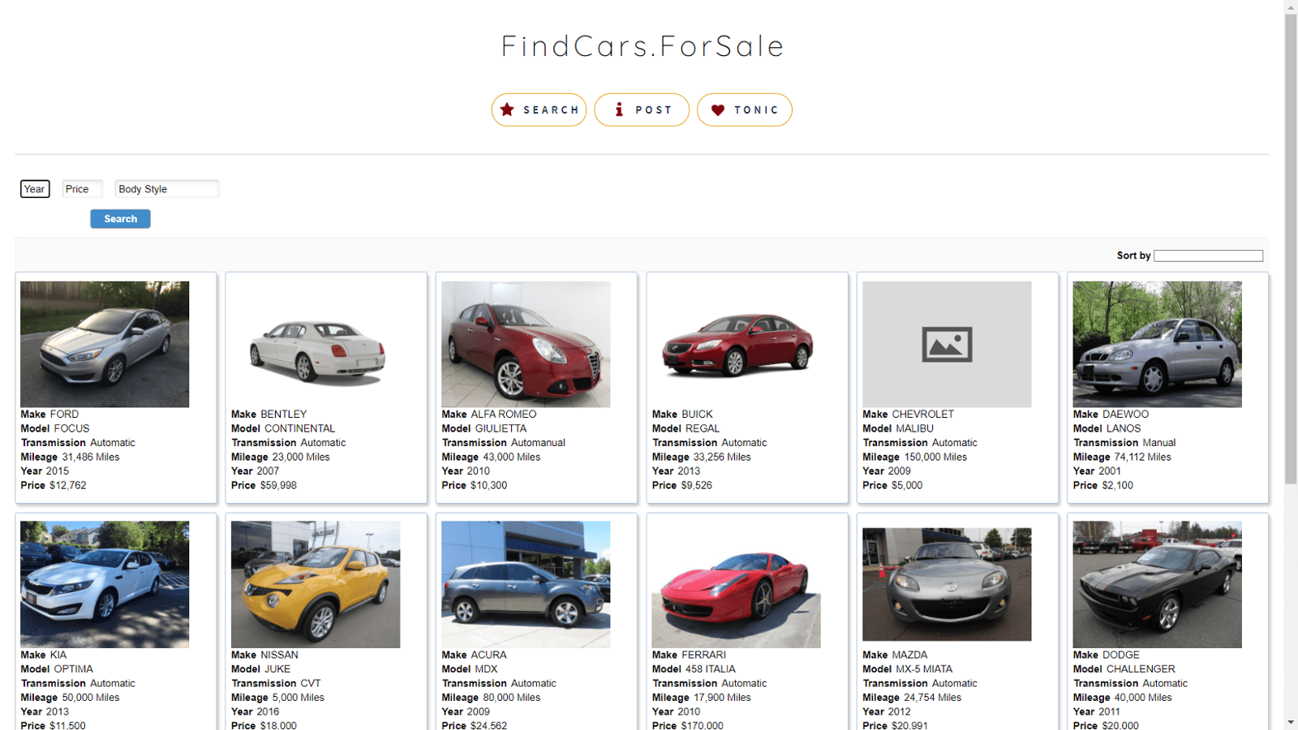Click the Ferrari price $170,000
Image resolution: width=1298 pixels, height=730 pixels.
coord(702,726)
